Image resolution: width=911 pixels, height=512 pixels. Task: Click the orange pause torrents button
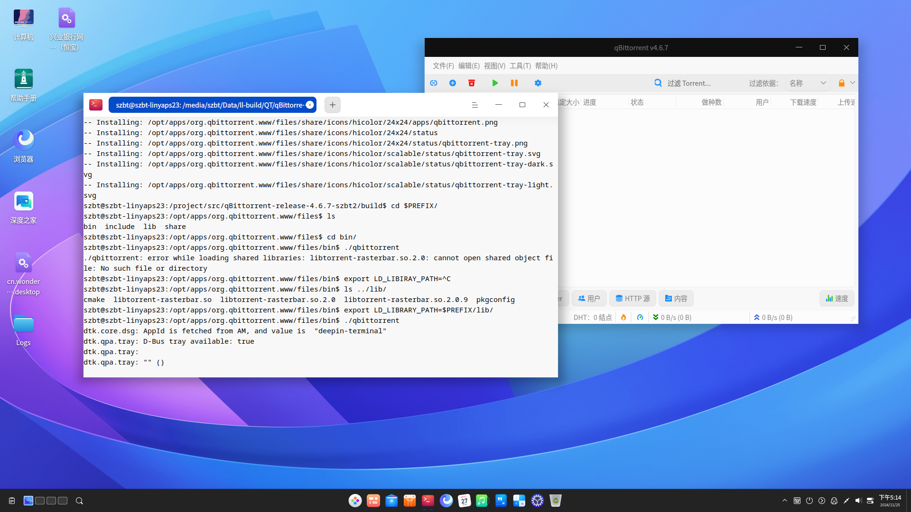click(514, 83)
